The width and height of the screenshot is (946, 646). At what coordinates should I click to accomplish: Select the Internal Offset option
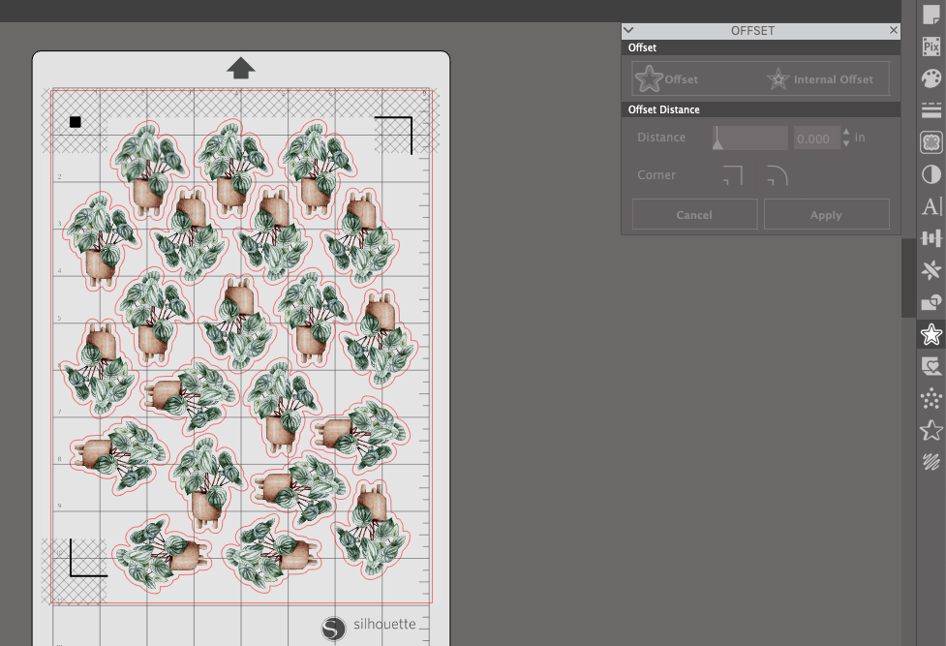822,78
